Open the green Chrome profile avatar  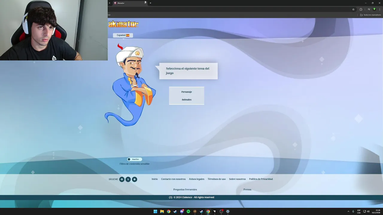point(374,9)
